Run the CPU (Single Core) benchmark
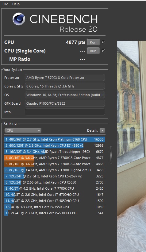 click(93, 51)
